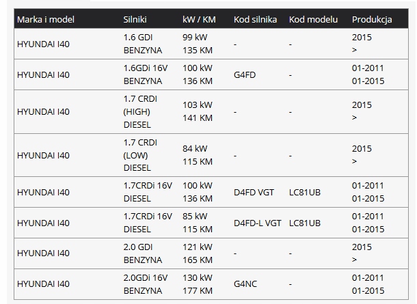Click the G4NC engine code cell
Screen dimensions: 417x304
(x=245, y=283)
